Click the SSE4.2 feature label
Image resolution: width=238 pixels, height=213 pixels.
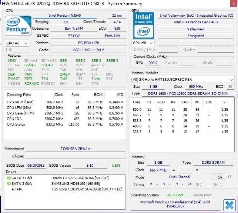point(47,65)
